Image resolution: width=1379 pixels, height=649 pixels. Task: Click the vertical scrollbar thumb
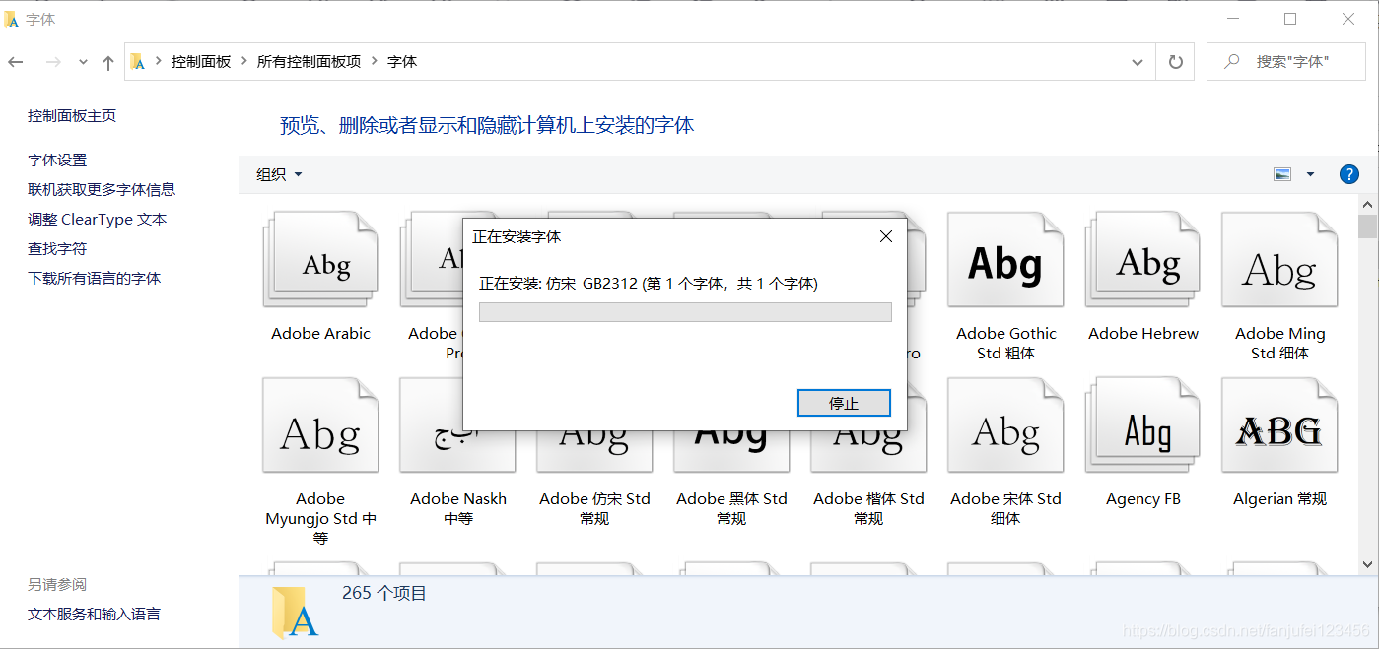(1367, 227)
